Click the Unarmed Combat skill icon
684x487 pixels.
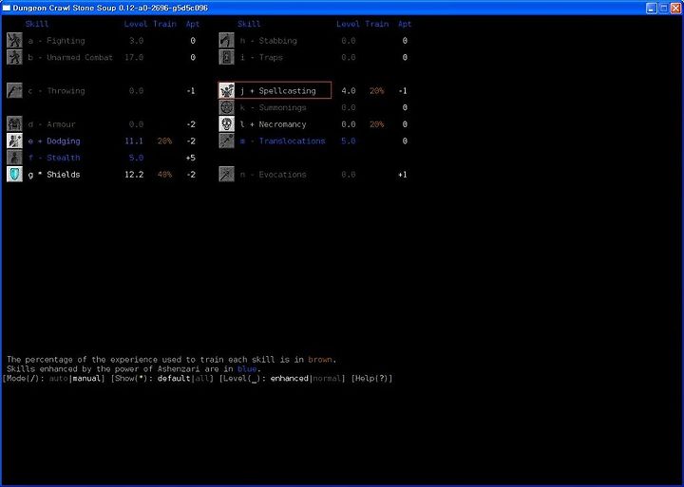(x=14, y=57)
